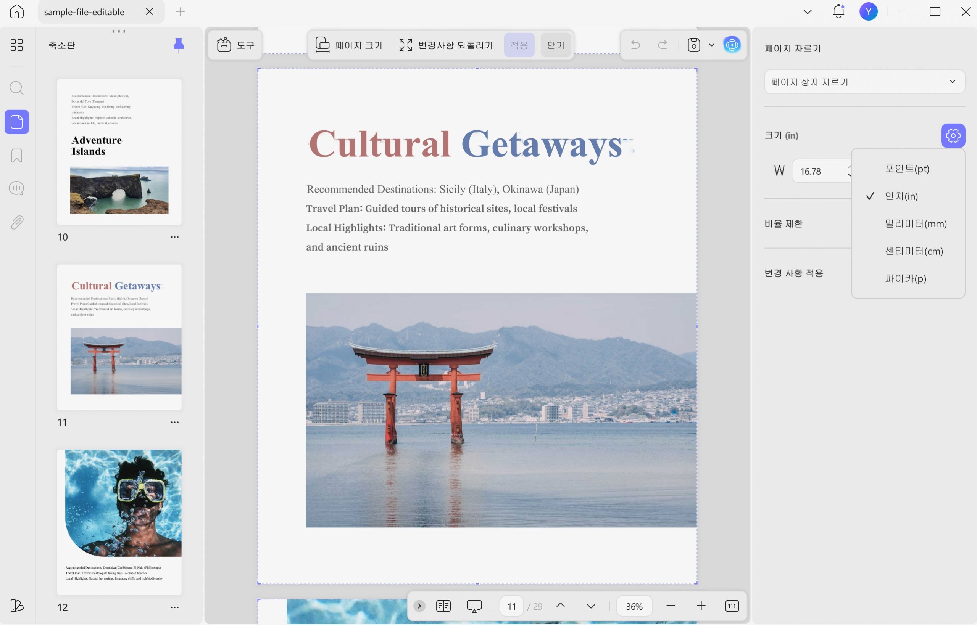
Task: Click the unit settings gear icon
Action: click(x=953, y=135)
